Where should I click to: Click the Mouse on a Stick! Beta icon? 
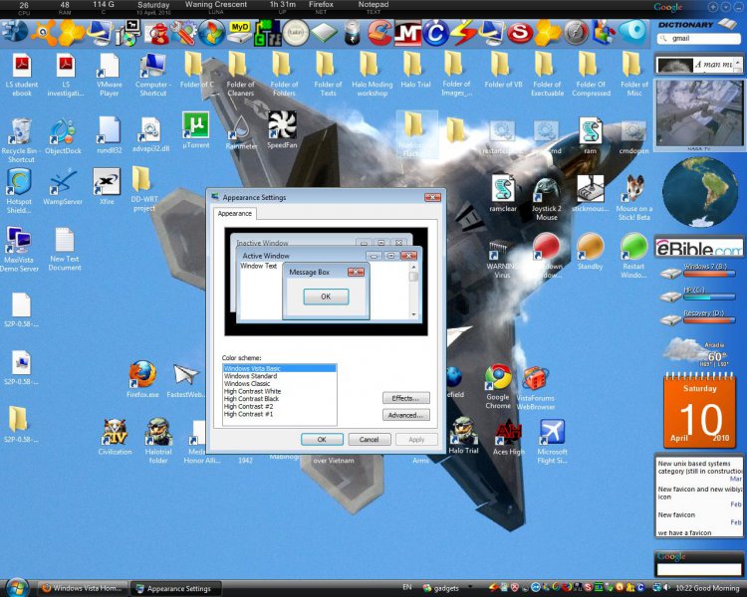[x=634, y=198]
